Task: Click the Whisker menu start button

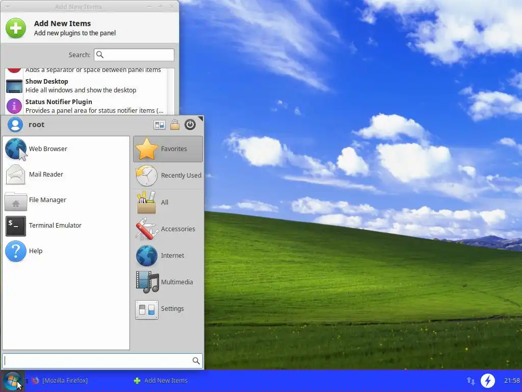Action: pyautogui.click(x=13, y=381)
